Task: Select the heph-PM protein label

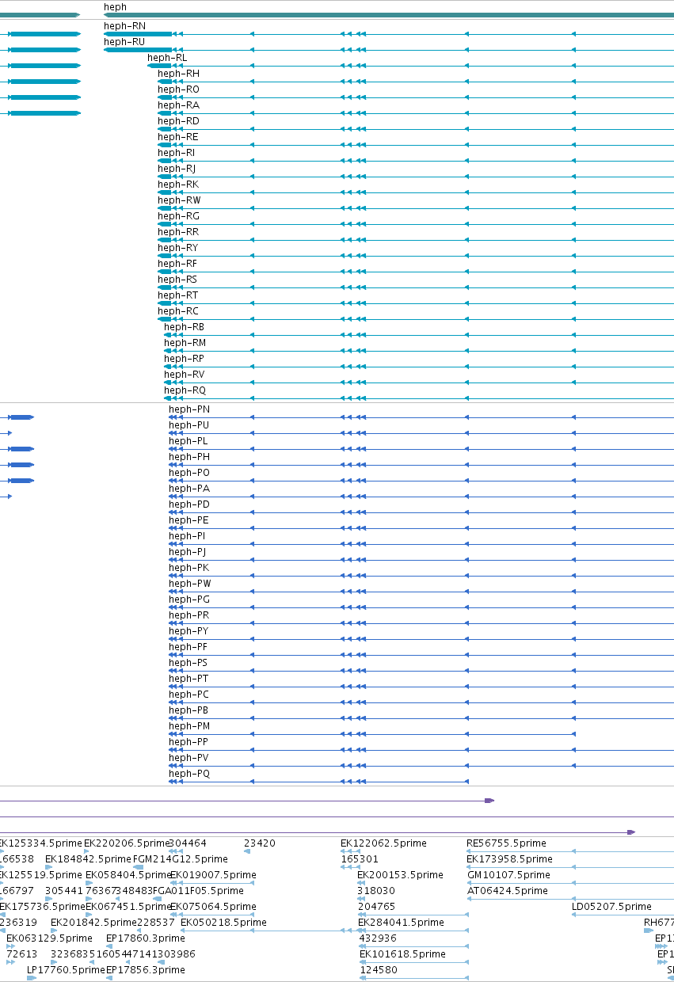Action: tap(189, 726)
